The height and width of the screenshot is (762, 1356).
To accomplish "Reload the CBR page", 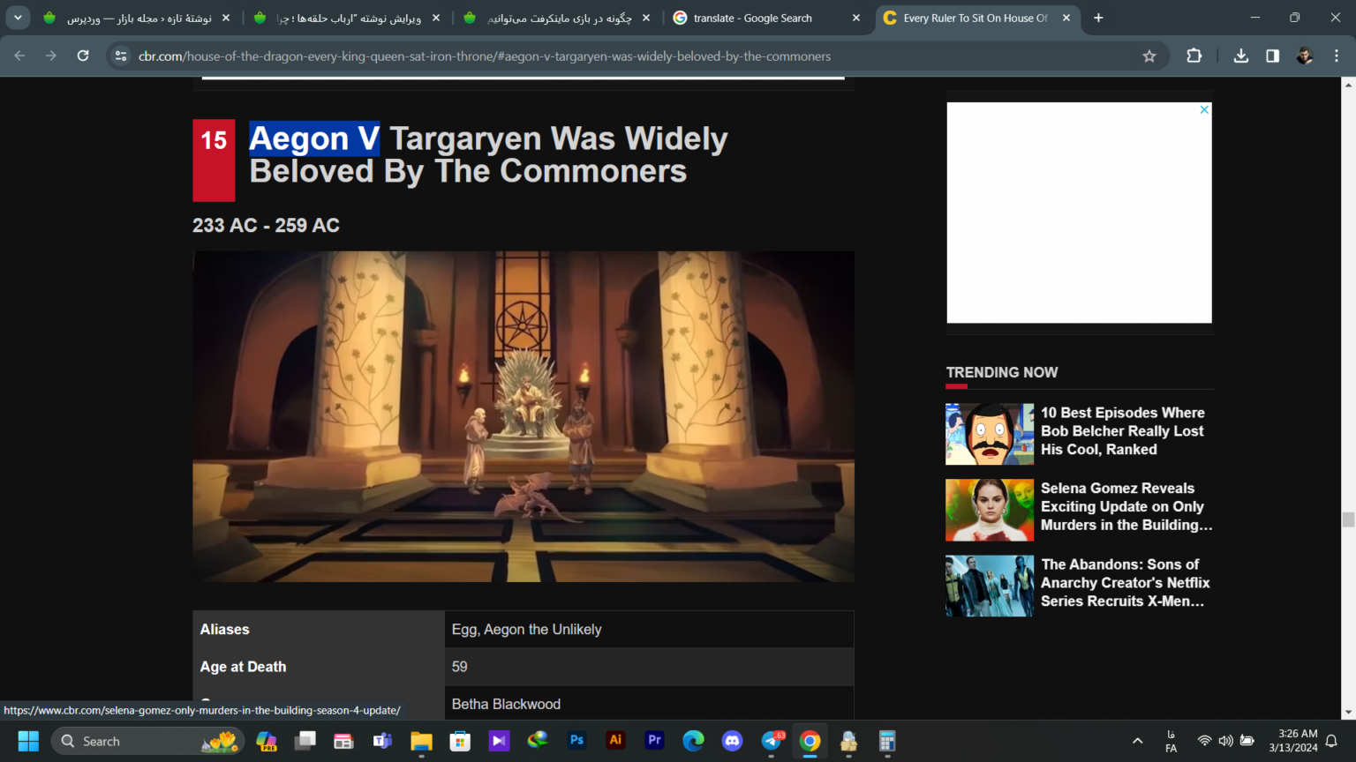I will [83, 56].
